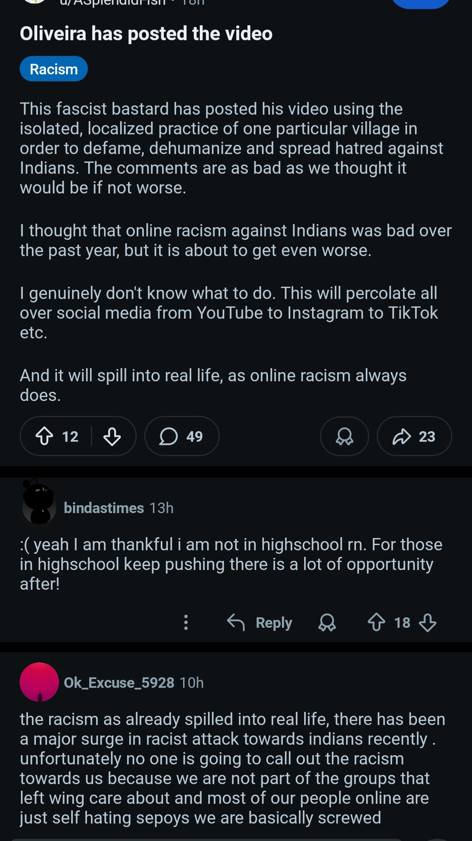Give an award to the post
Screen dimensions: 472x841
pos(344,436)
